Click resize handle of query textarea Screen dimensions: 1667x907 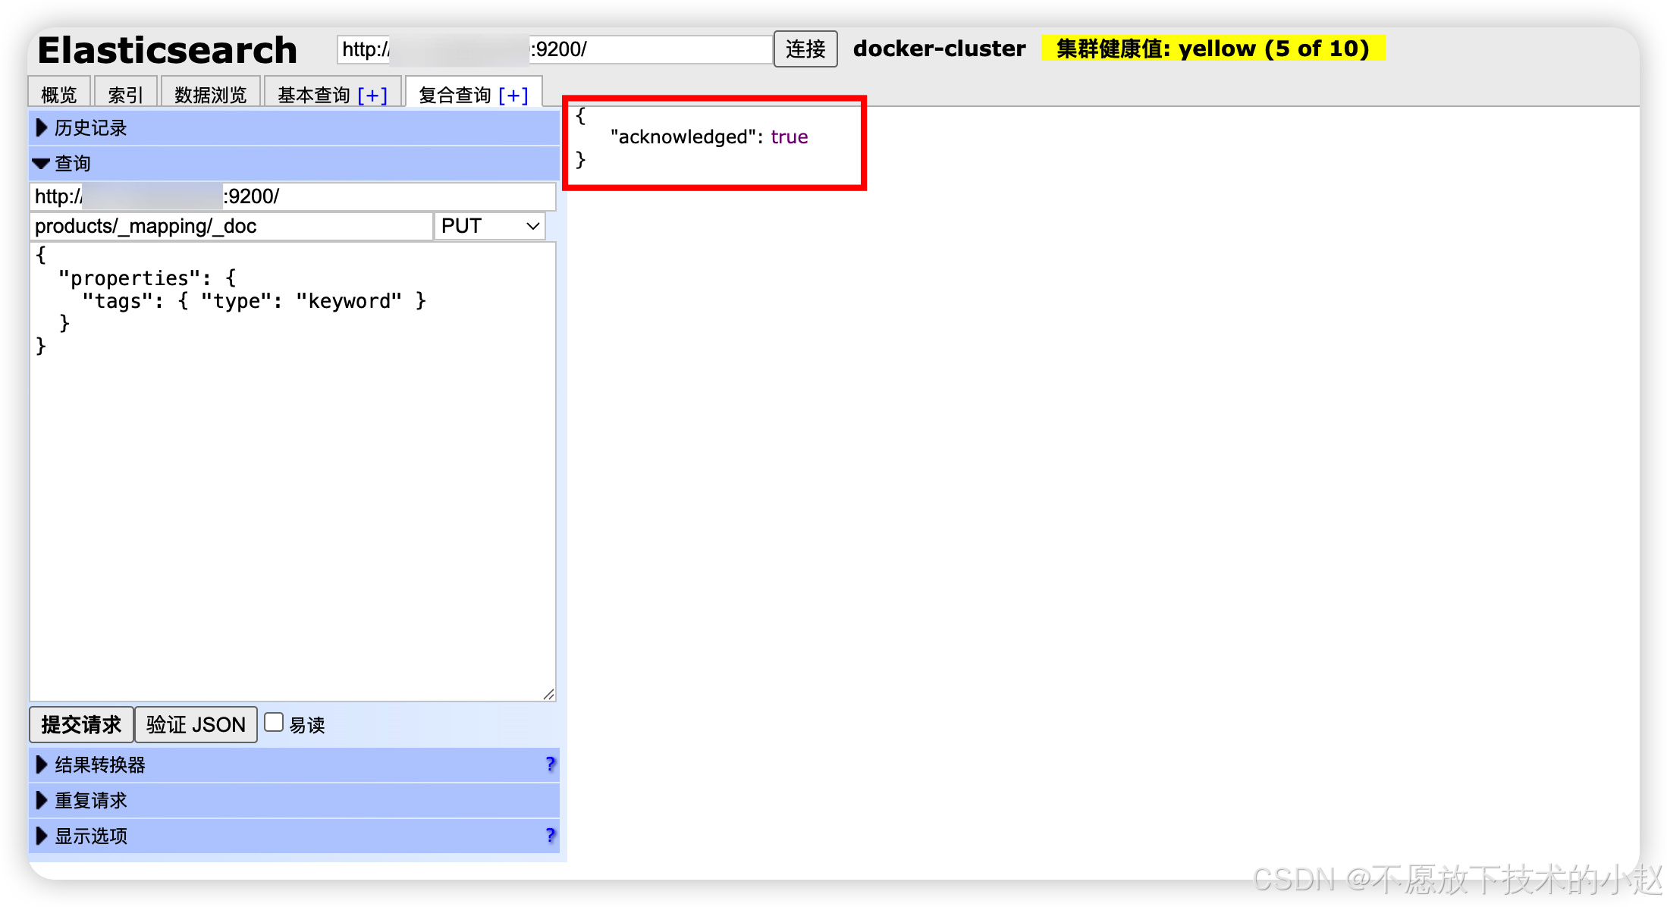tap(549, 694)
